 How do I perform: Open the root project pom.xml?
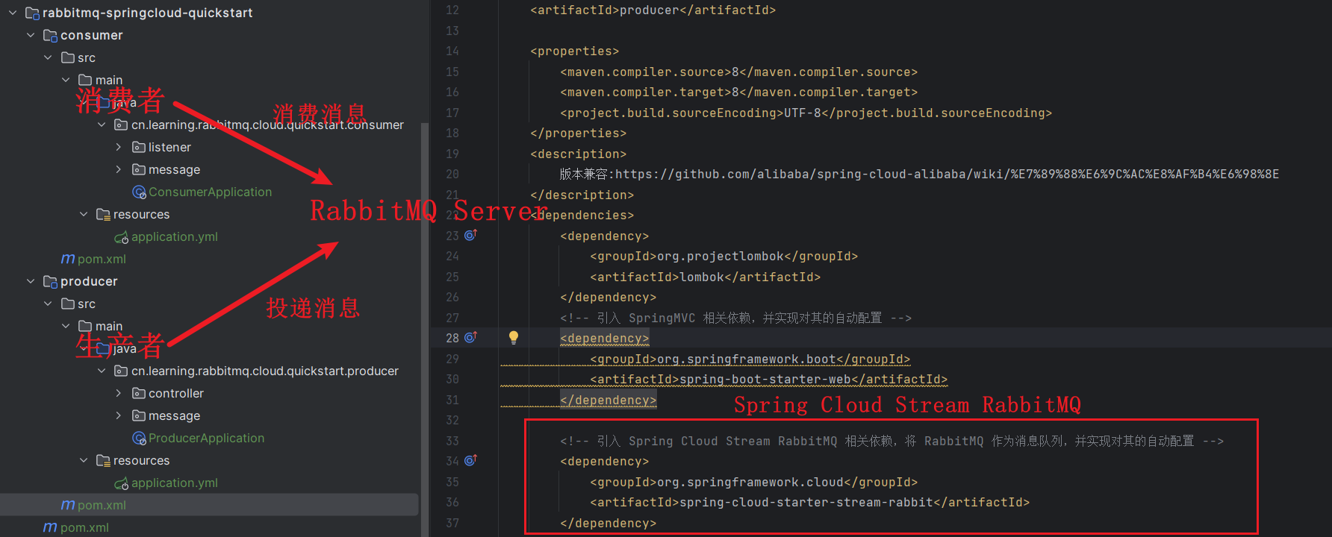pos(84,527)
